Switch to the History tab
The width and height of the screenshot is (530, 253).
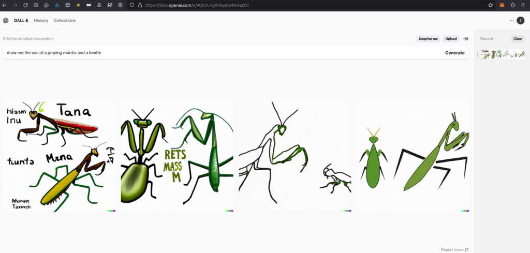coord(41,21)
